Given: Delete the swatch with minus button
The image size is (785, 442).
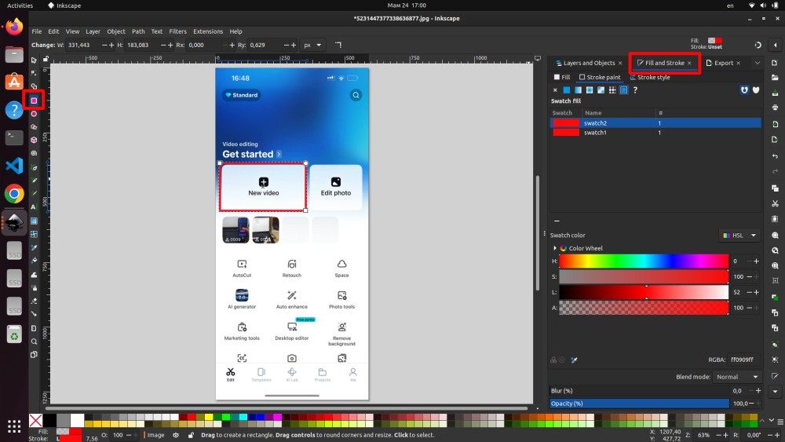Looking at the screenshot, I should [557, 221].
